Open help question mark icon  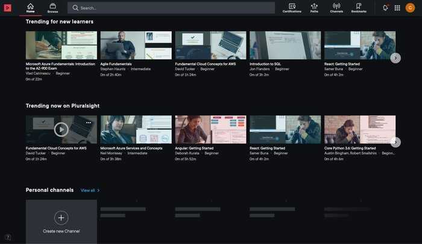pos(8,237)
